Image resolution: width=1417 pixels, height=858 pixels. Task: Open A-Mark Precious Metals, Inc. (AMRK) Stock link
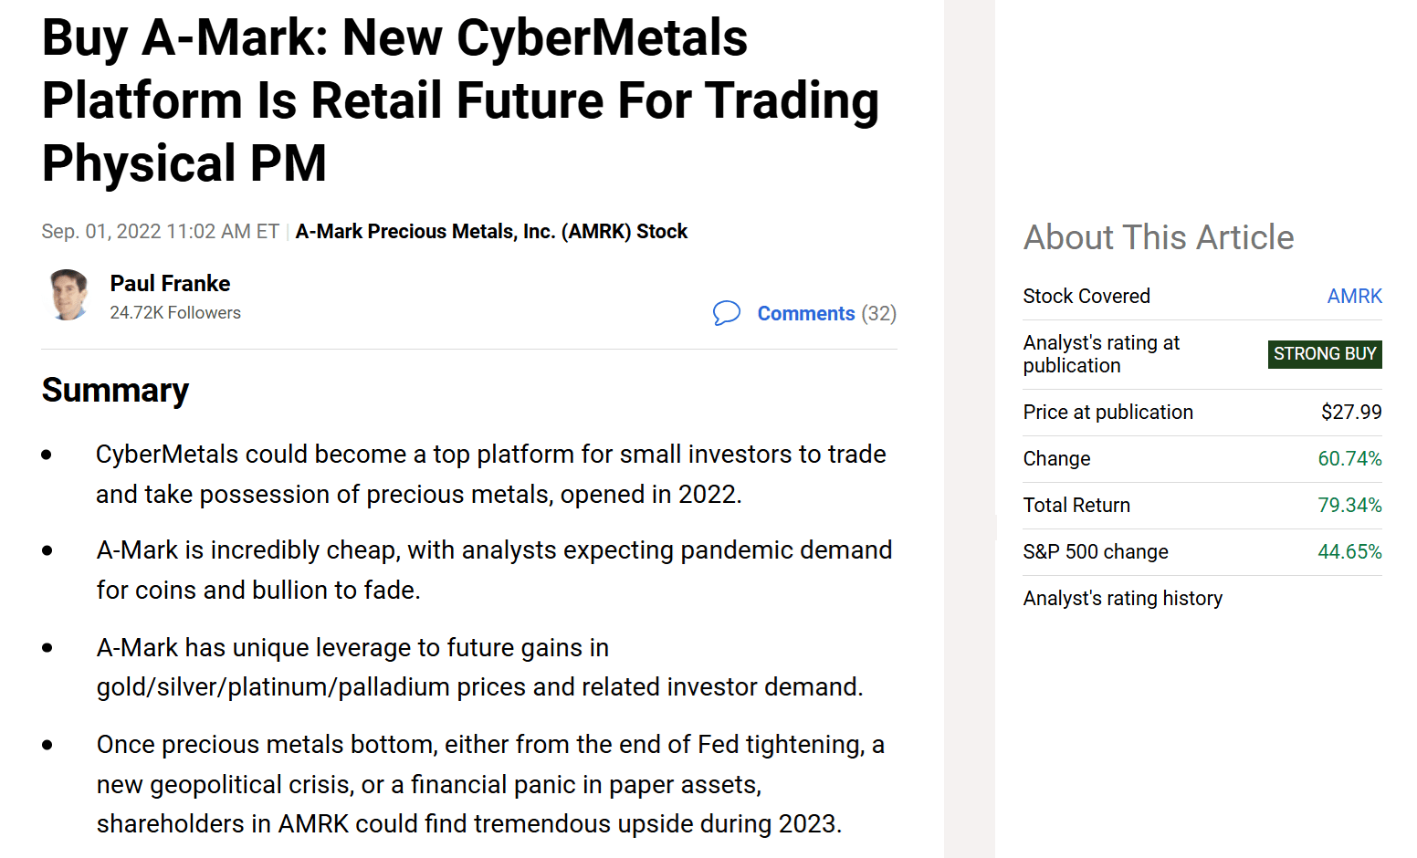(491, 231)
